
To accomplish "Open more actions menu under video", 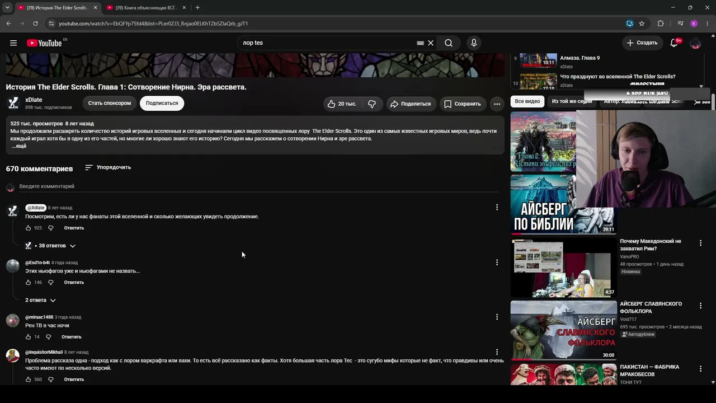I will [x=497, y=104].
